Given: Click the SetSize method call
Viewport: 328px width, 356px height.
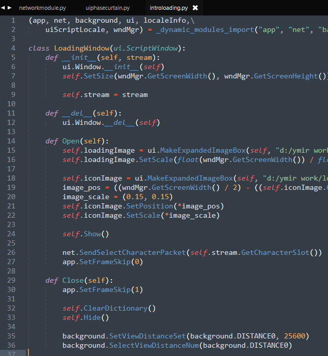Looking at the screenshot, I should point(99,76).
